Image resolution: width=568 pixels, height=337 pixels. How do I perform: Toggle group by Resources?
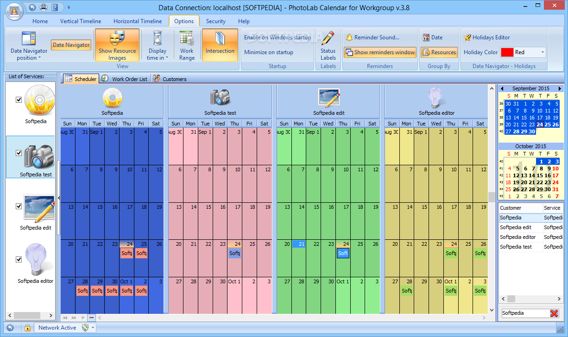click(x=439, y=52)
